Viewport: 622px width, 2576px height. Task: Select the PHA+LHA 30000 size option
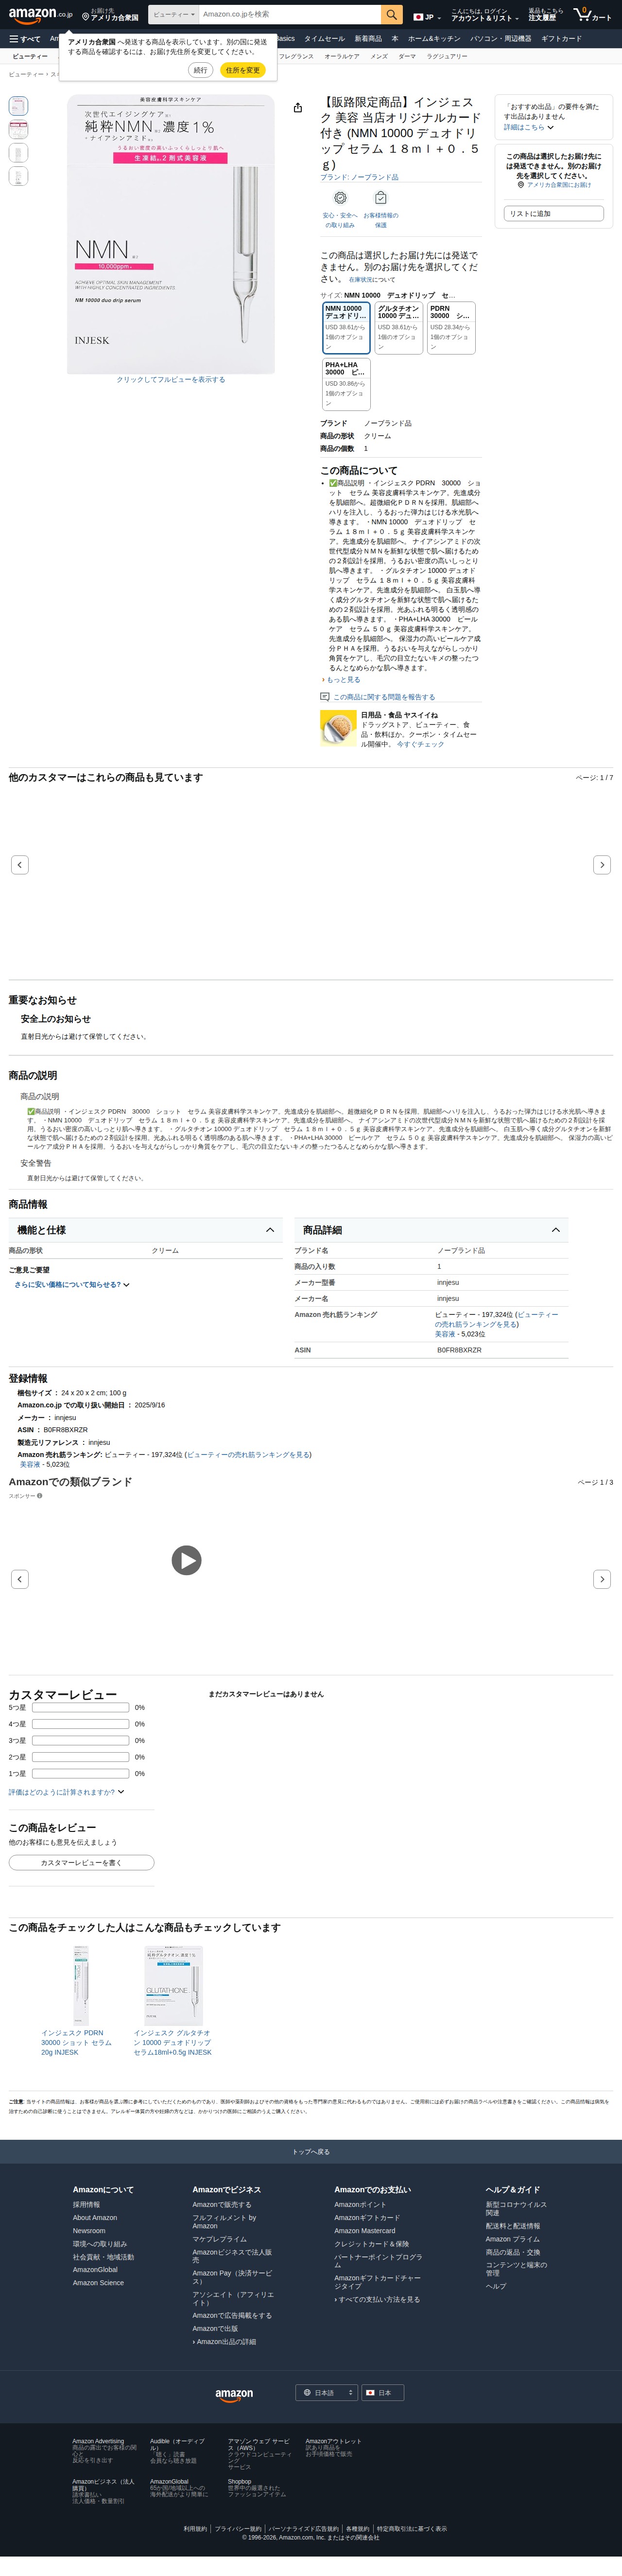pyautogui.click(x=345, y=384)
